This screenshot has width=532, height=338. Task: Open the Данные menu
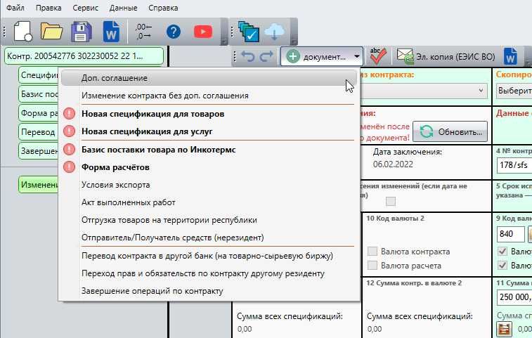click(x=123, y=8)
